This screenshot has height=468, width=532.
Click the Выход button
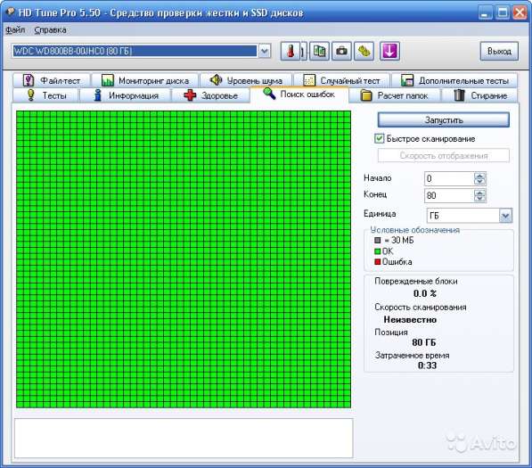pos(499,51)
